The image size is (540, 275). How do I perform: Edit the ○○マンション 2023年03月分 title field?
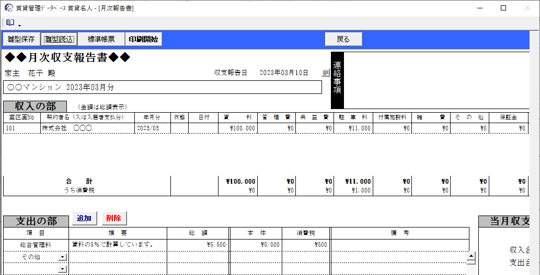[x=162, y=87]
